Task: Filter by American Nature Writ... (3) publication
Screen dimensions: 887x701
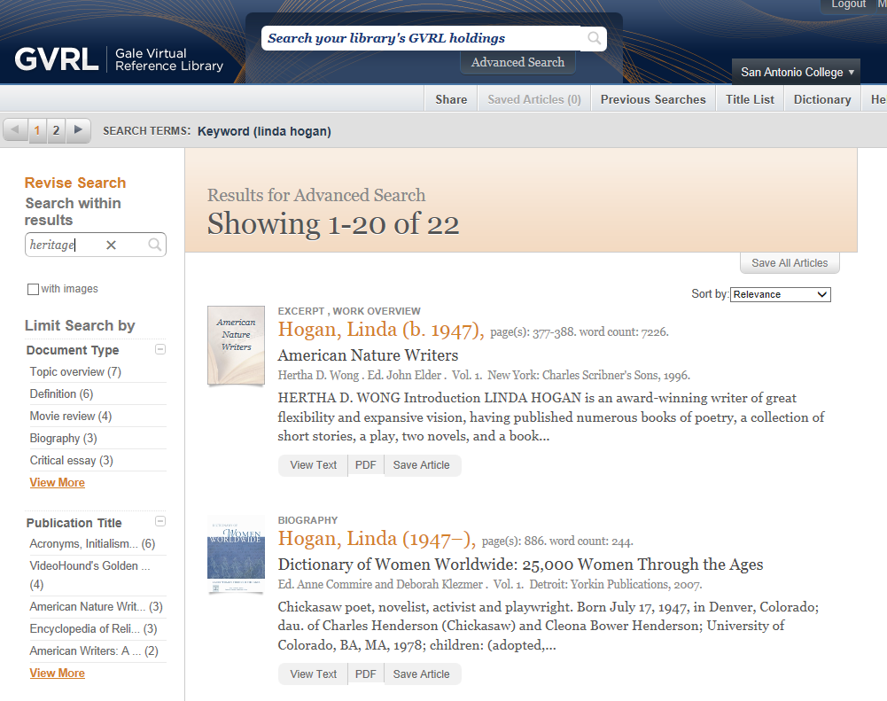Action: (x=97, y=606)
